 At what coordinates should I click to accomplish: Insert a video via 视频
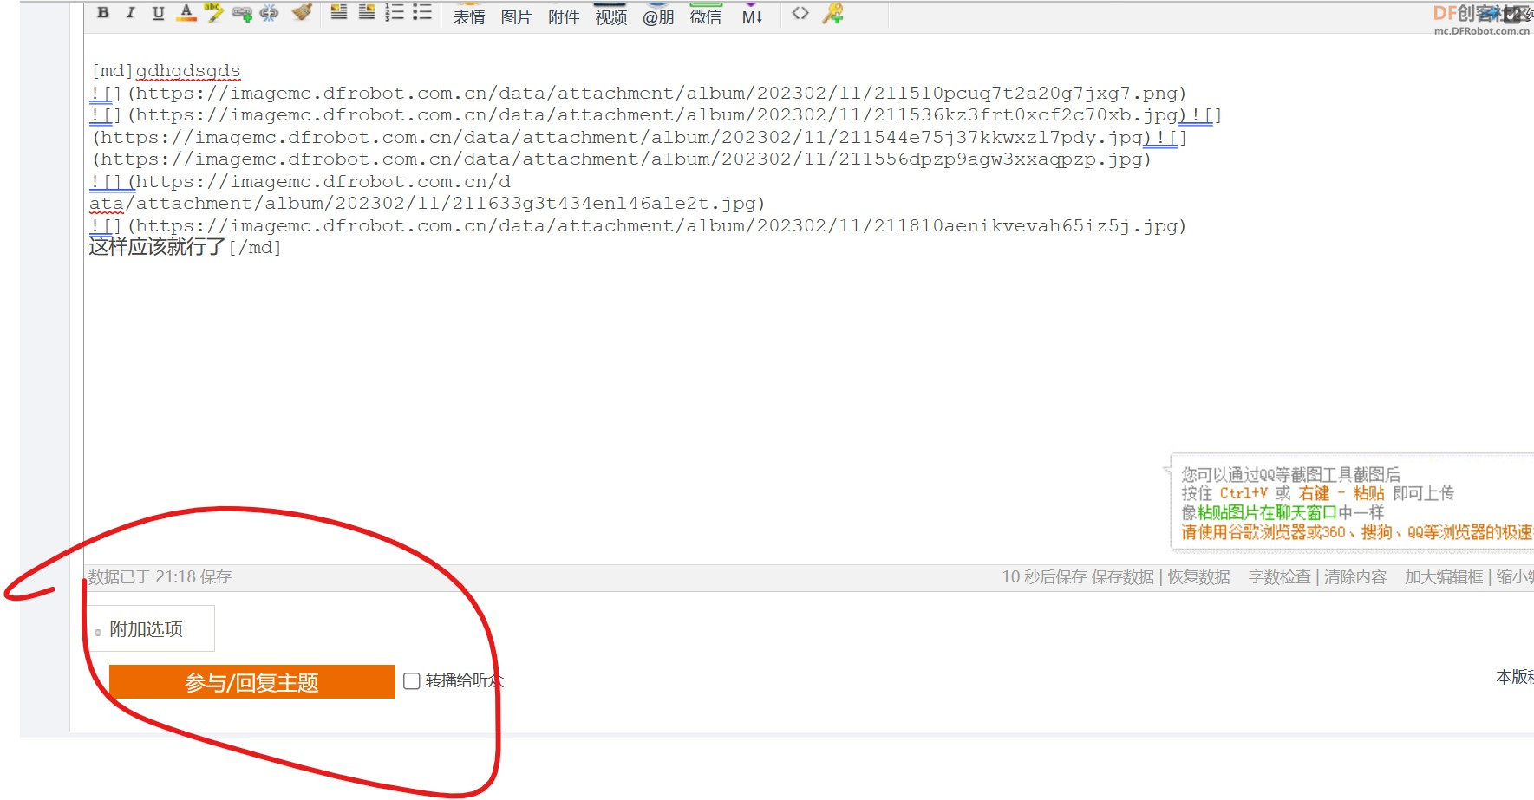(x=611, y=16)
